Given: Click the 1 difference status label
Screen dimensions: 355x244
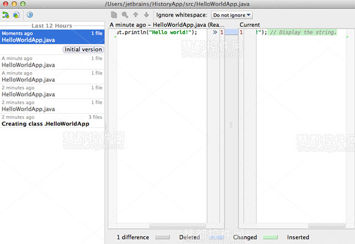Looking at the screenshot, I should [133, 237].
